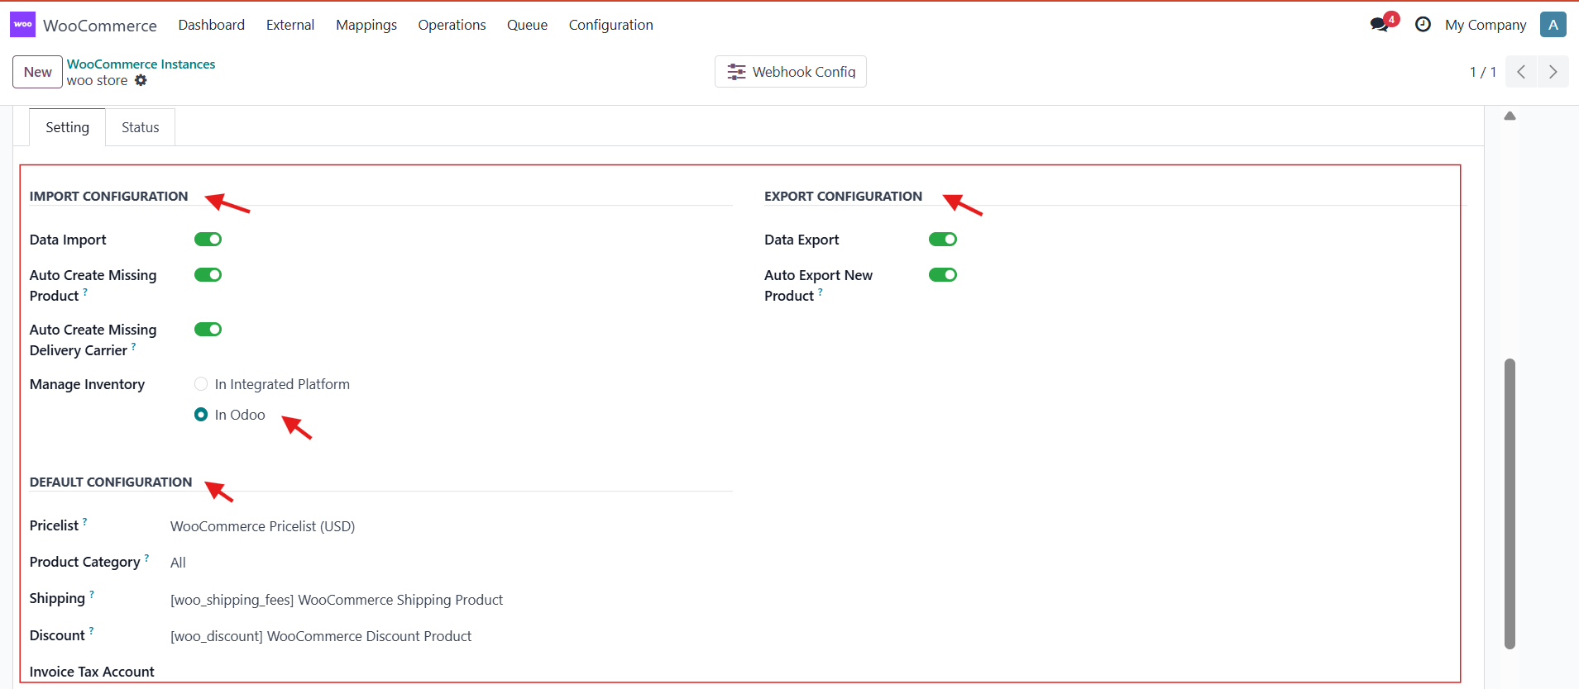Go to next record arrow
The width and height of the screenshot is (1579, 689).
pyautogui.click(x=1553, y=72)
